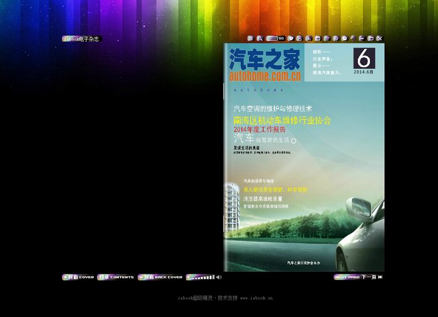Maximize the iebook viewer window
438x317 pixels.
point(370,39)
